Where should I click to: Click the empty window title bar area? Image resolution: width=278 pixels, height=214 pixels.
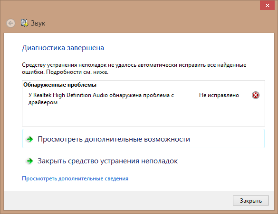pos(135,7)
